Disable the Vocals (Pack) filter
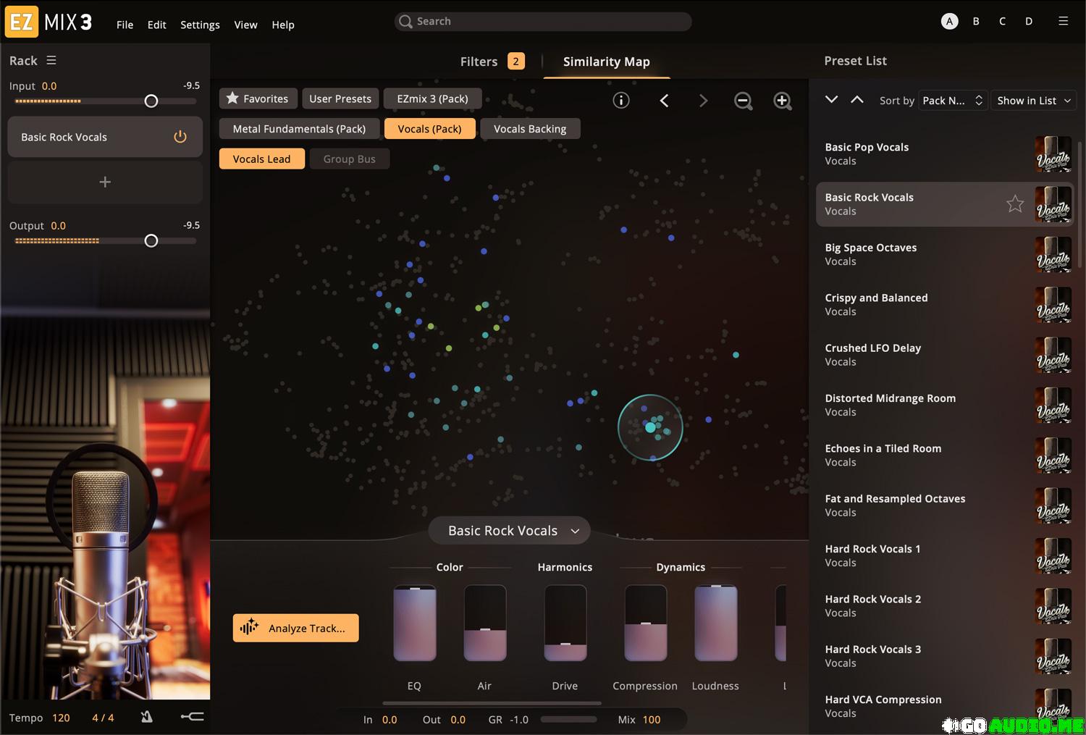Viewport: 1086px width, 735px height. tap(429, 129)
